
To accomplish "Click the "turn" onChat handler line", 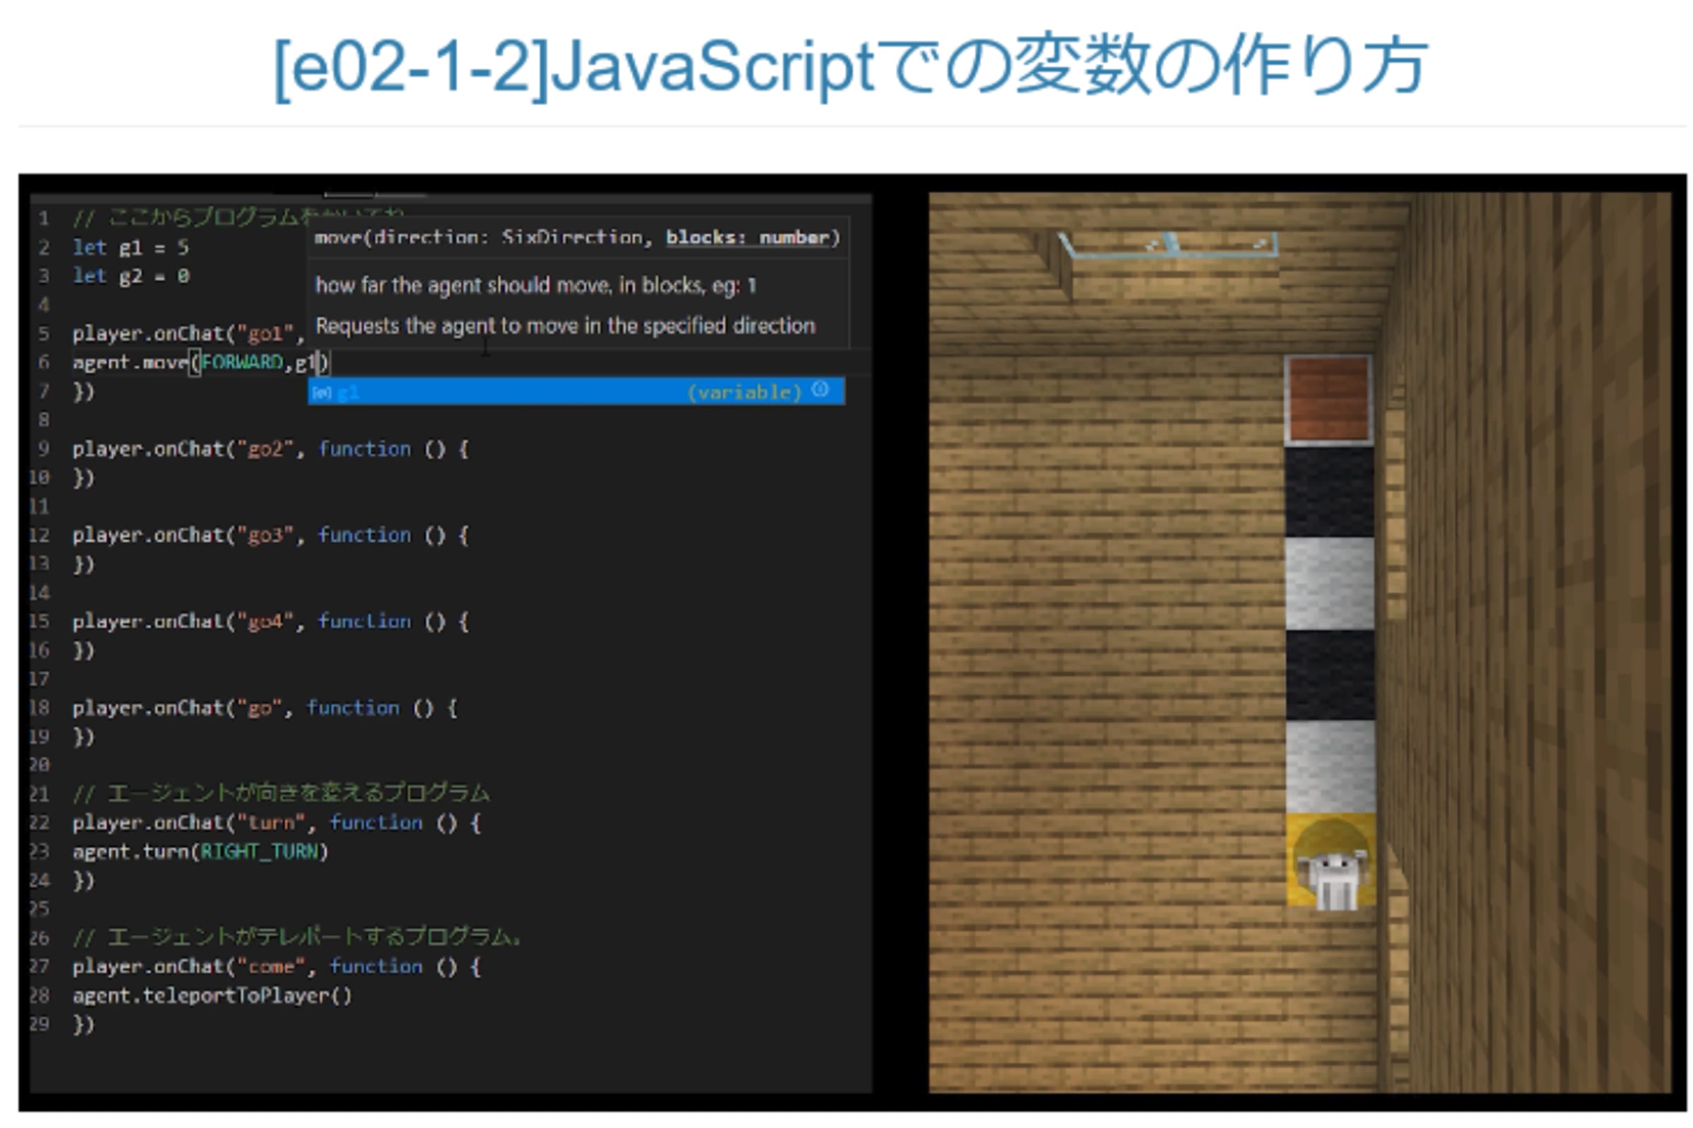I will [x=276, y=823].
